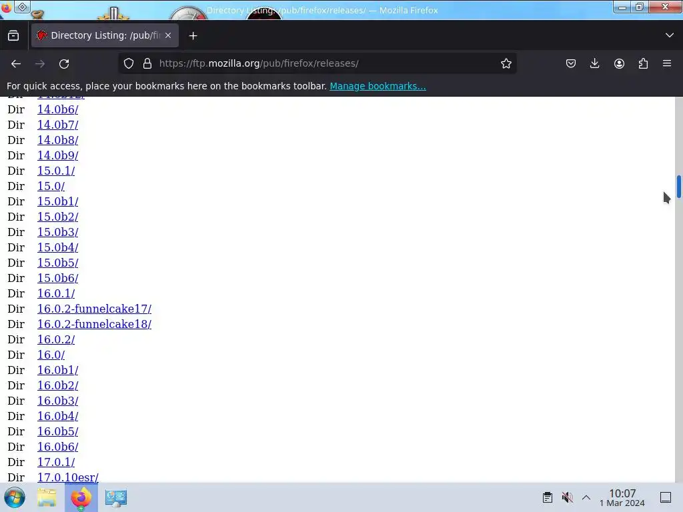This screenshot has height=512, width=683.
Task: Open the 15.0b2/ directory
Action: click(x=57, y=217)
